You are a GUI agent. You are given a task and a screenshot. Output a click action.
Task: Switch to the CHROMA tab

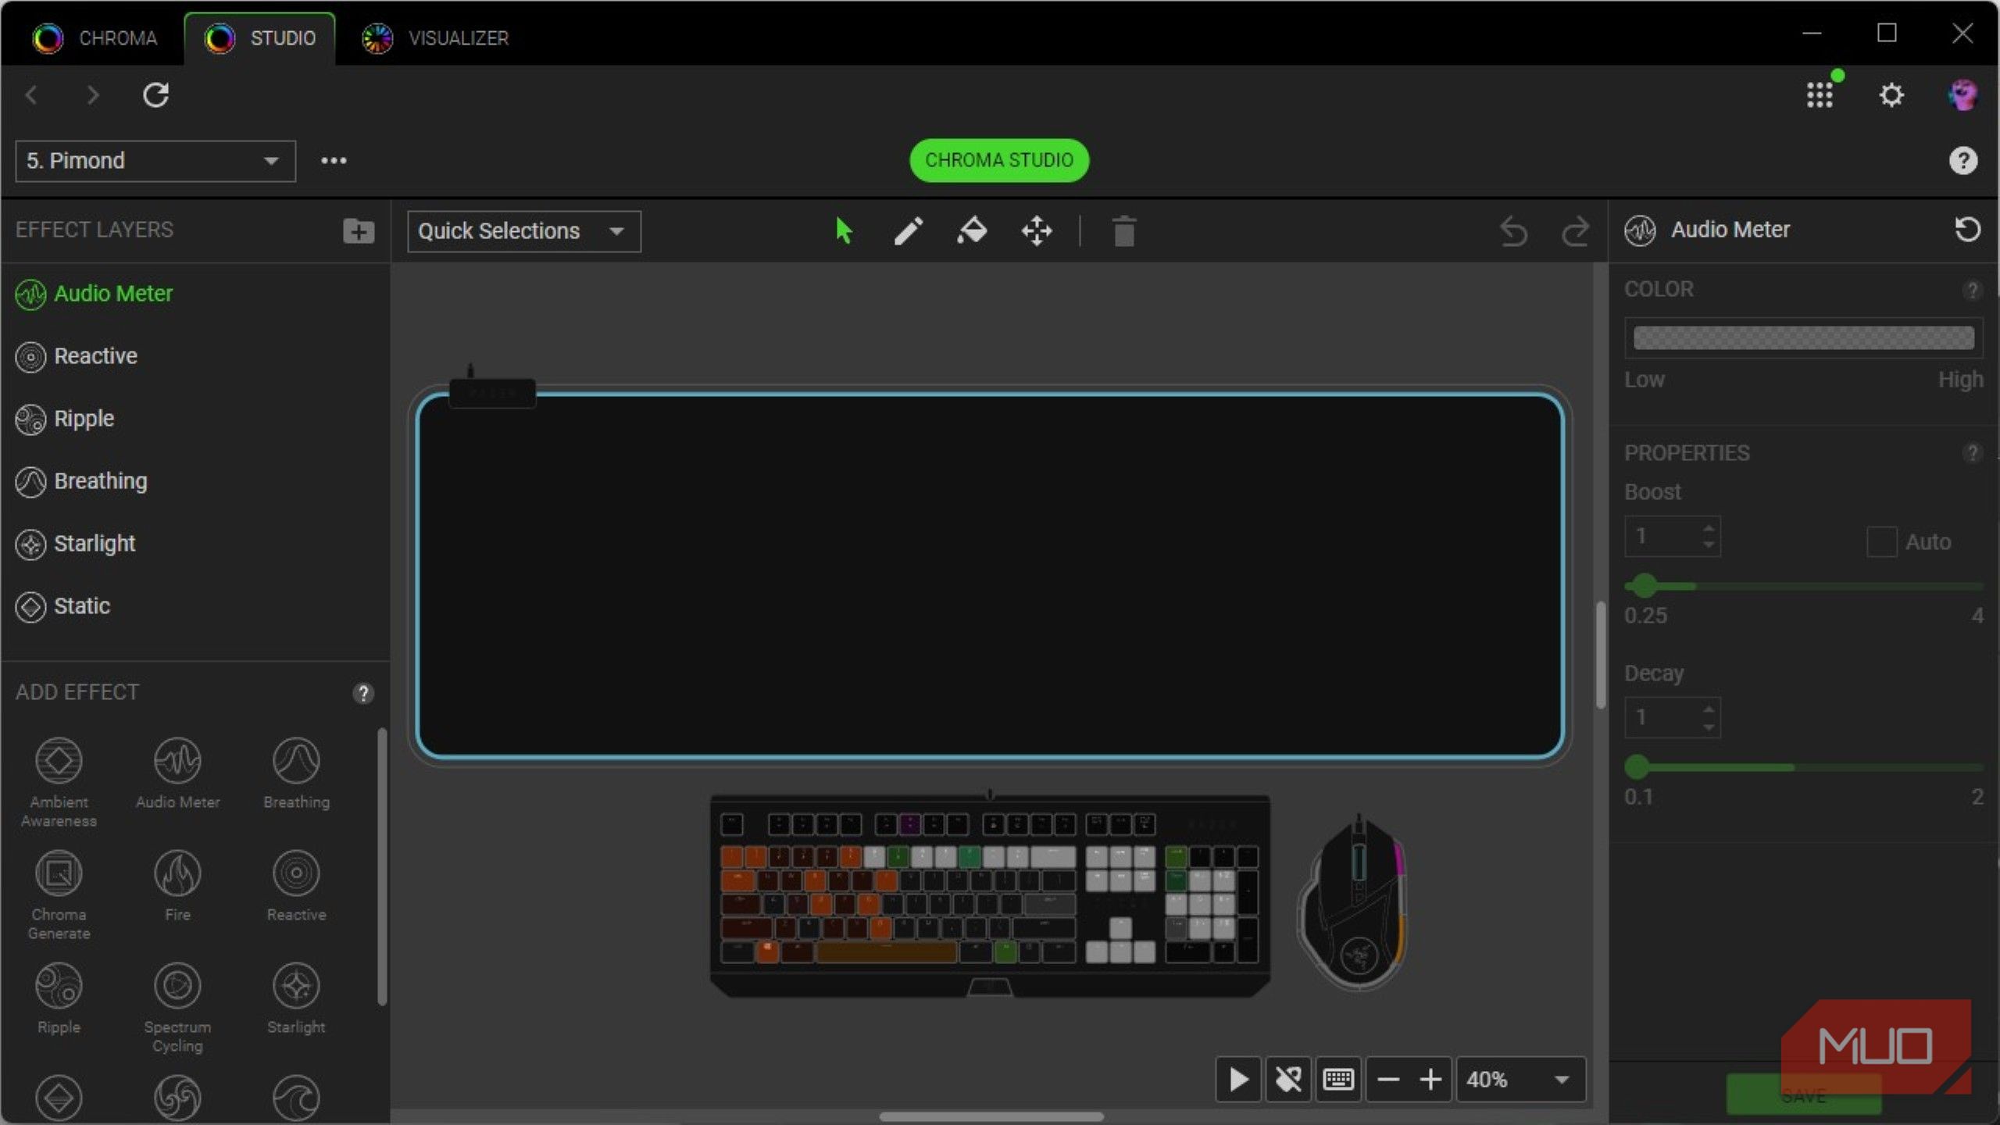point(95,37)
